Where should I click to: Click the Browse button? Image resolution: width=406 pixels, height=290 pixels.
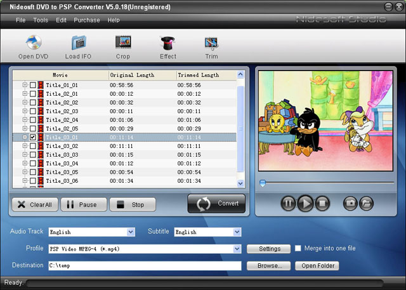pyautogui.click(x=269, y=266)
